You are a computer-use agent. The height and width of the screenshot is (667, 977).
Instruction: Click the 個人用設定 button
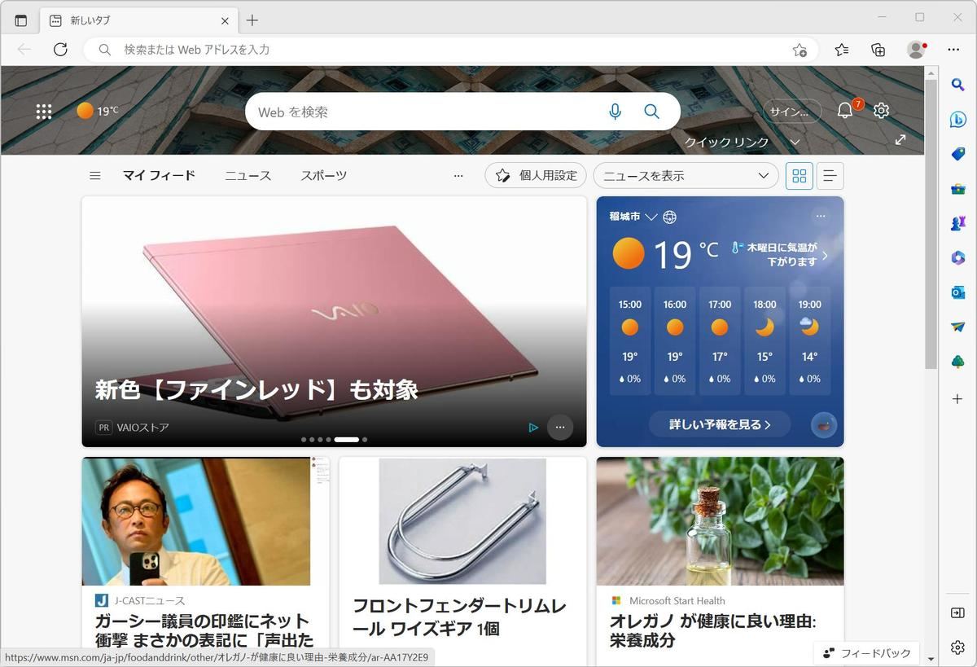536,176
